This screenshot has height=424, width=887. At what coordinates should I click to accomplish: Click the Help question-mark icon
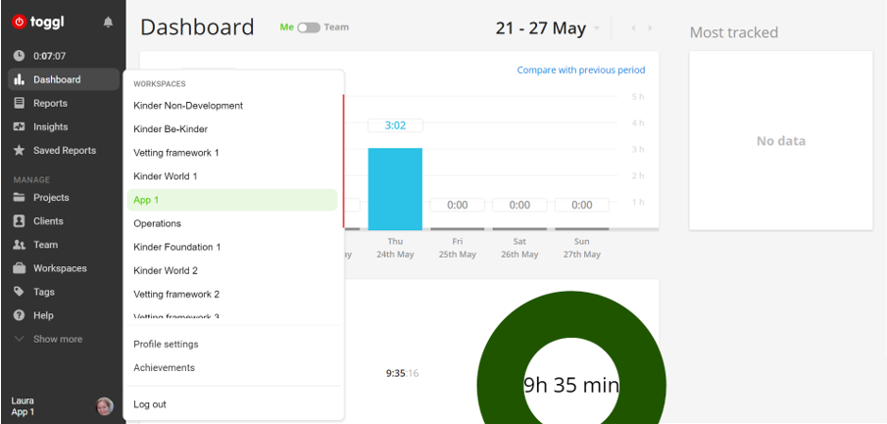[20, 315]
